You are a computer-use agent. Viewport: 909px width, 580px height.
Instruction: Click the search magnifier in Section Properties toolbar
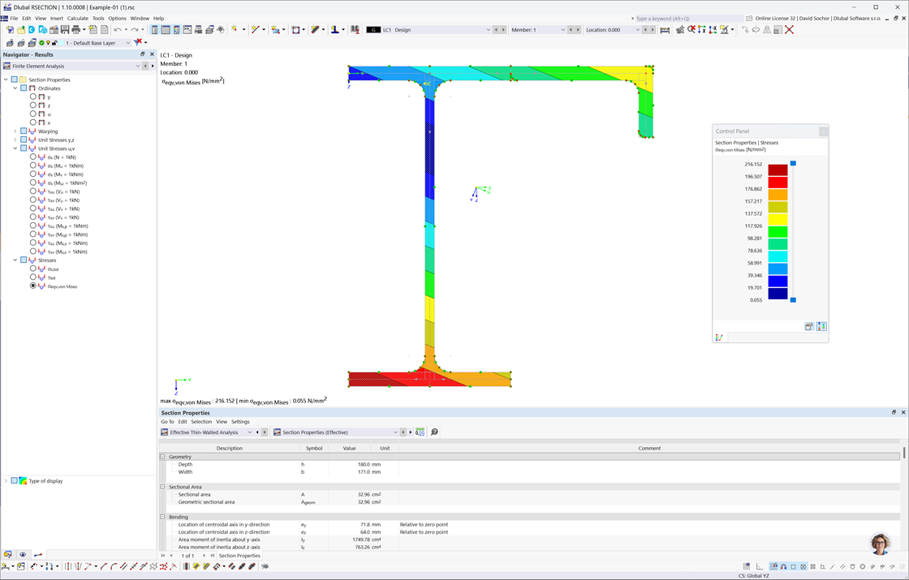435,431
